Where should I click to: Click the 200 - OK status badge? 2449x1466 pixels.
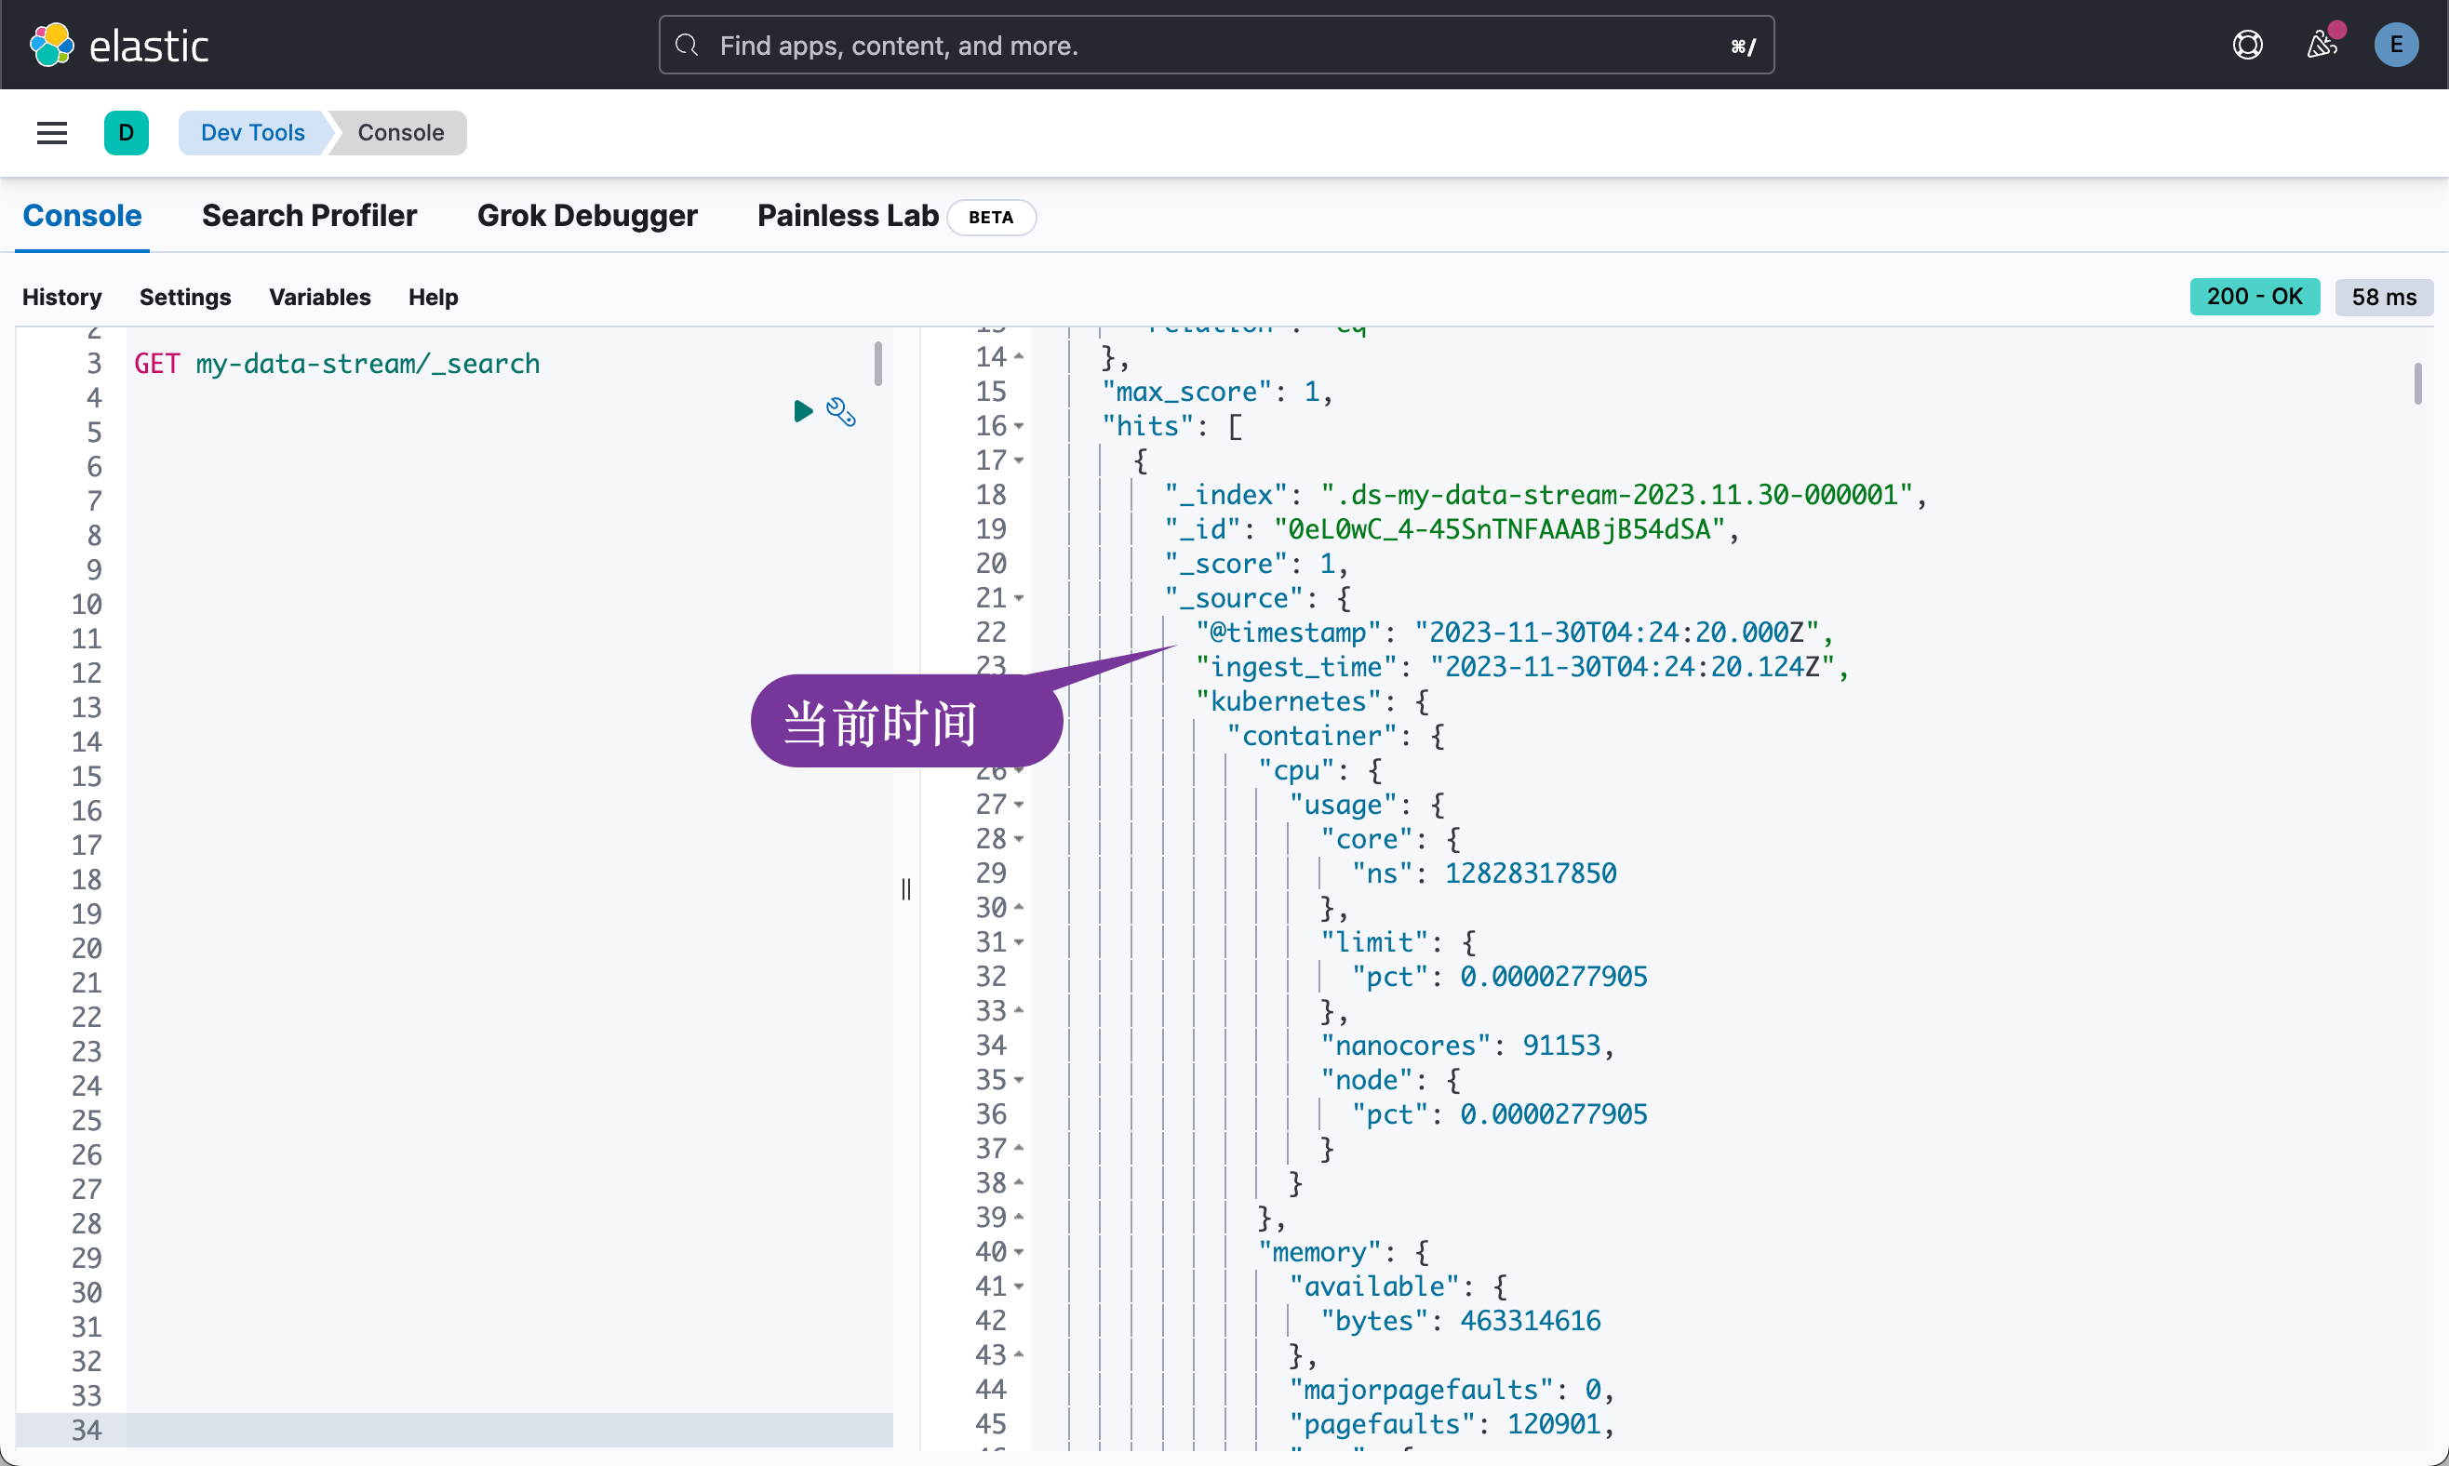coord(2255,297)
